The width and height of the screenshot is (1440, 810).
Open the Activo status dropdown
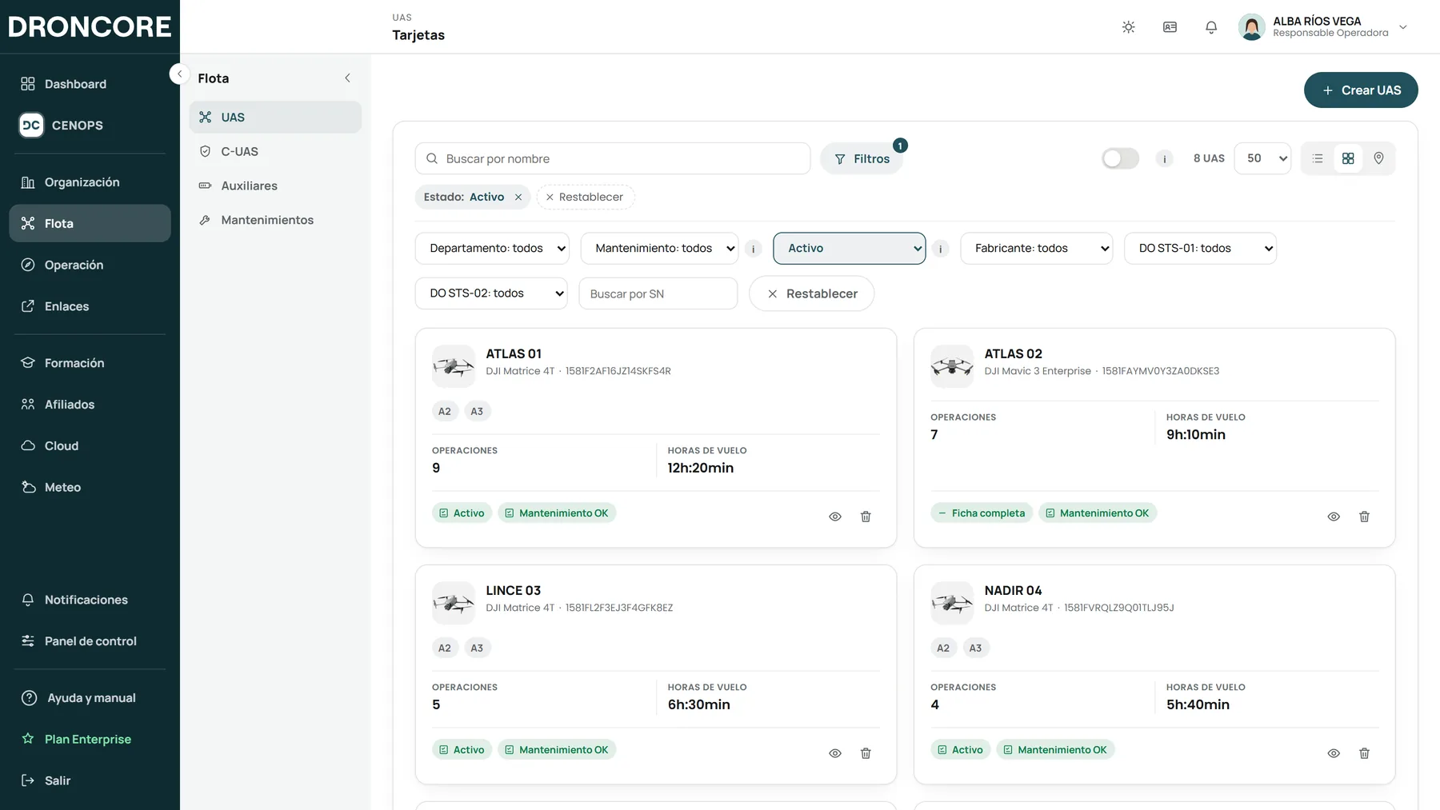(x=850, y=248)
